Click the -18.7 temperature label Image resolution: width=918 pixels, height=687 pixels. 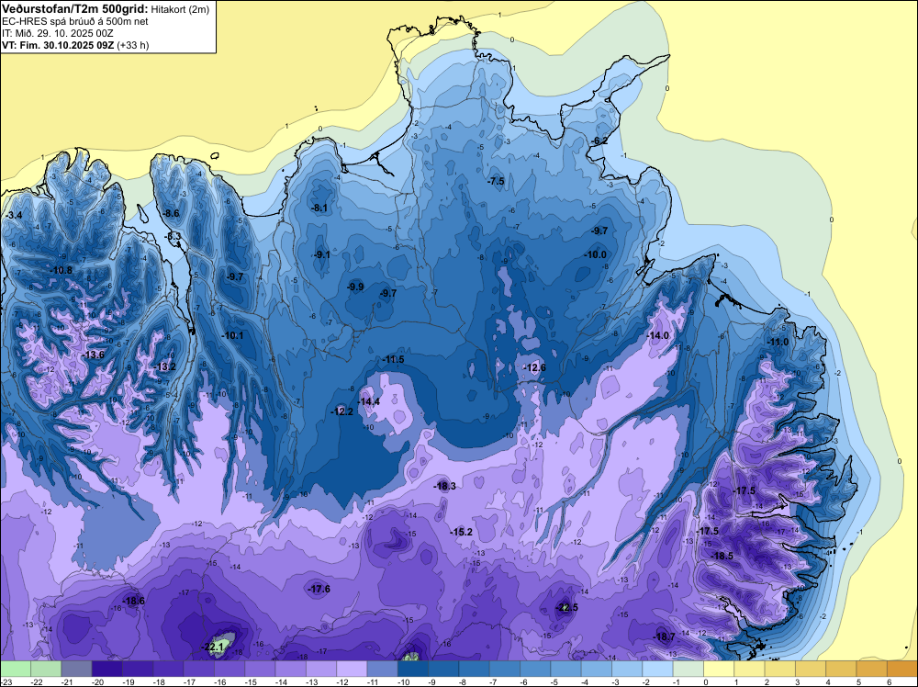tap(664, 636)
